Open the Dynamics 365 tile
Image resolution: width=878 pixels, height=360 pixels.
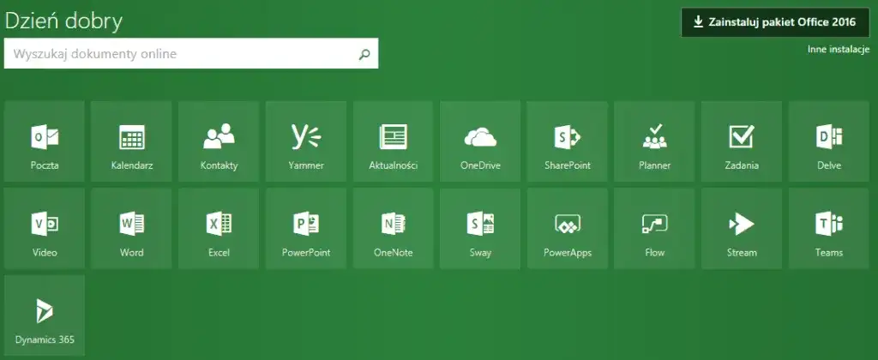click(45, 316)
